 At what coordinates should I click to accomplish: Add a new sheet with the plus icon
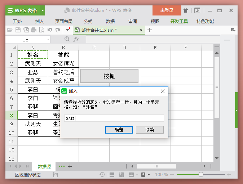pos(70,166)
